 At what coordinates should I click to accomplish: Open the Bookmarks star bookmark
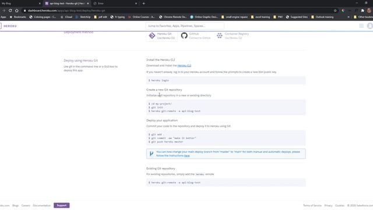tap(17, 17)
